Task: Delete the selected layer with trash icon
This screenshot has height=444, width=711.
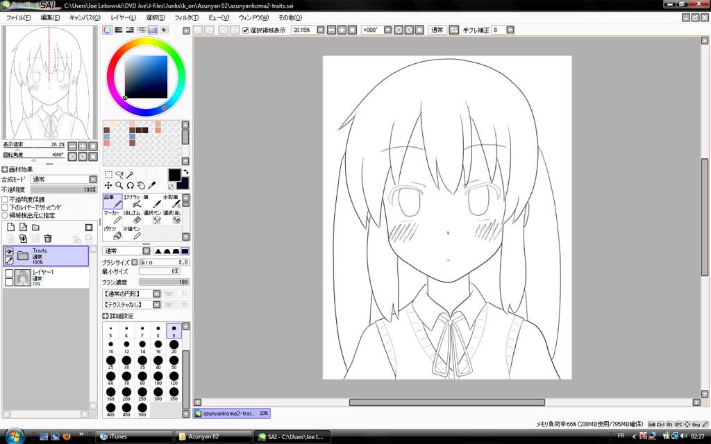Action: (48, 239)
